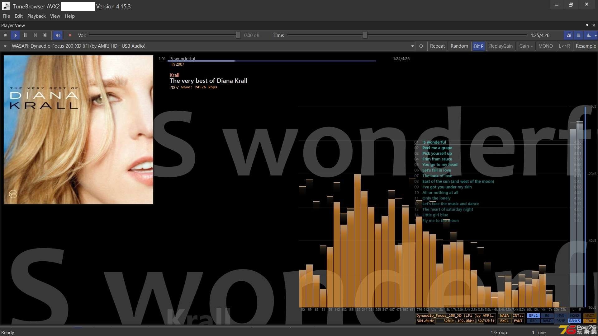598x336 pixels.
Task: Click the Play button
Action: pyautogui.click(x=15, y=35)
